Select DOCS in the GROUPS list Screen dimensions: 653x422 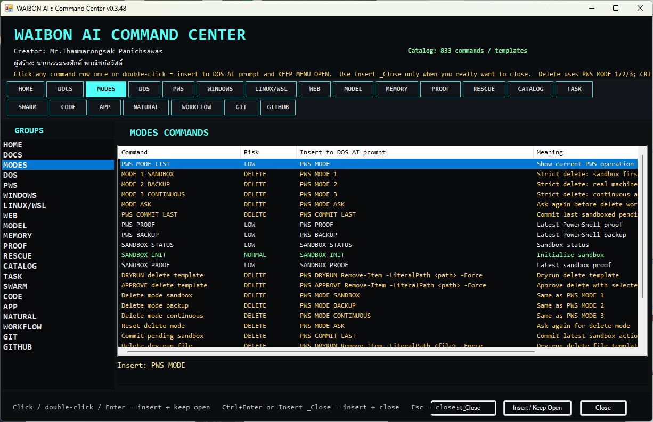58,155
